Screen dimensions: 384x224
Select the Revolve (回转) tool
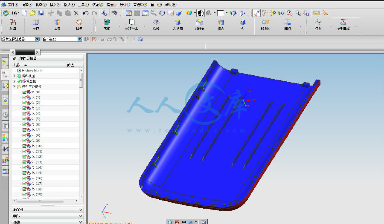(57, 25)
